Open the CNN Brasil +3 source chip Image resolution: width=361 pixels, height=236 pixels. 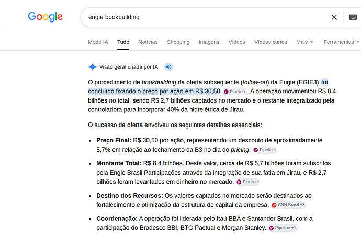tap(289, 205)
